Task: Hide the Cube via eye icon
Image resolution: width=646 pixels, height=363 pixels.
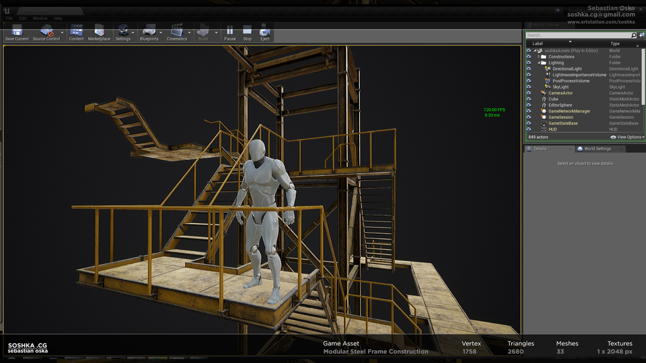Action: (x=528, y=99)
